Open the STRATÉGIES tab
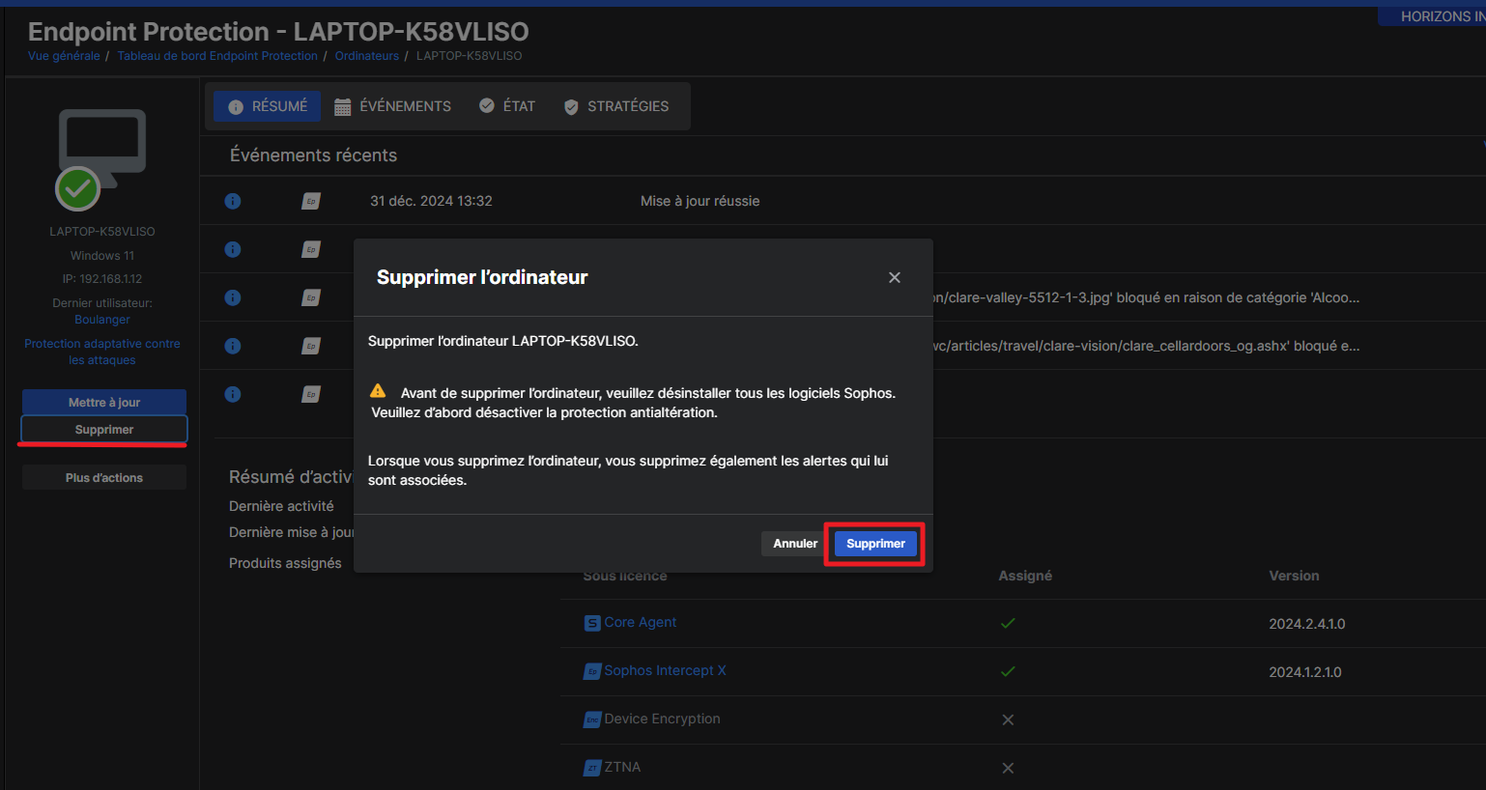 click(616, 106)
